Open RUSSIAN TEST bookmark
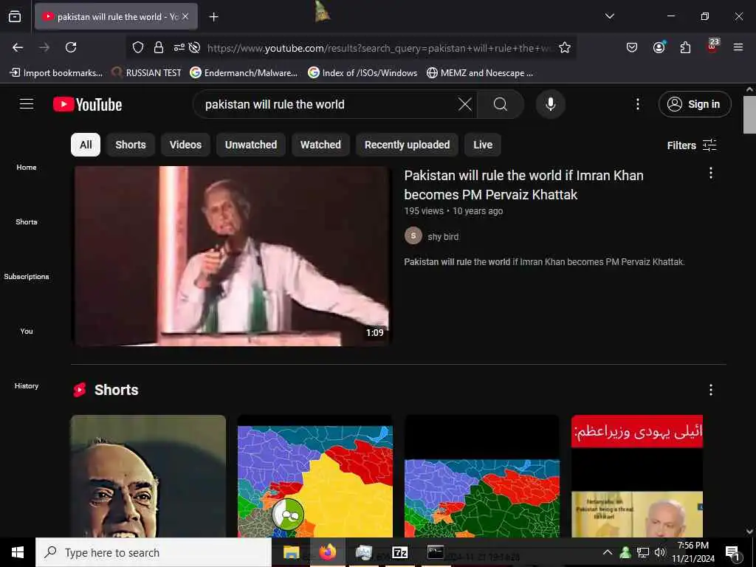Viewport: 756px width, 567px height. 146,73
